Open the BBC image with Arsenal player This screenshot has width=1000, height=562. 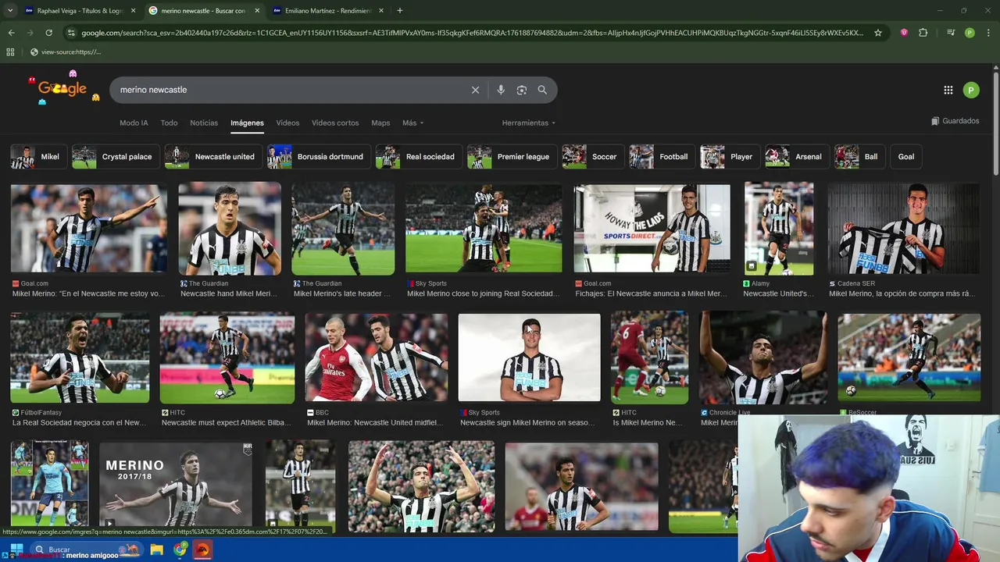coord(377,357)
